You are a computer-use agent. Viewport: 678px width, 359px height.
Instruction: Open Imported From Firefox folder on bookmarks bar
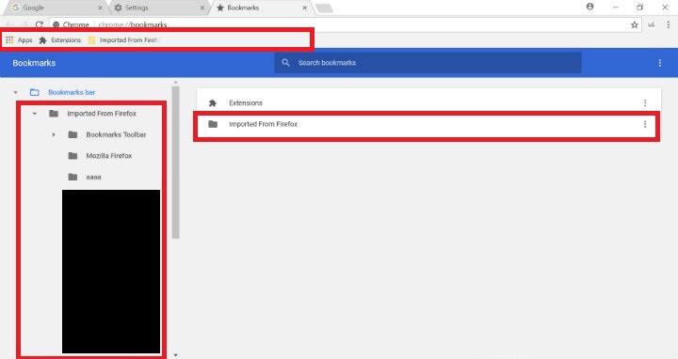click(123, 40)
